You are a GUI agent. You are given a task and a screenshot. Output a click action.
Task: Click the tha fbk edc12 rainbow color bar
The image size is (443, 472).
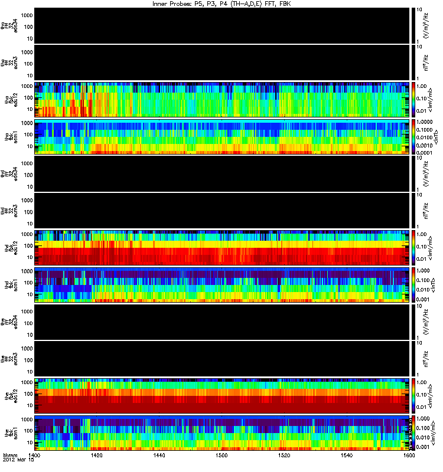pyautogui.click(x=413, y=100)
